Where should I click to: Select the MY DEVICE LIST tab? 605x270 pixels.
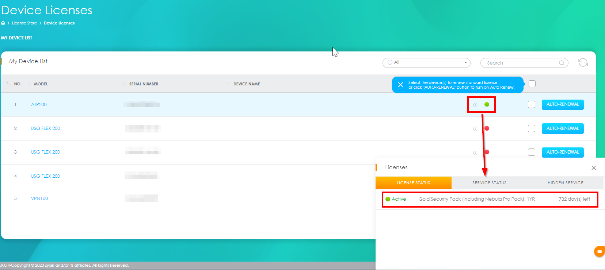click(x=16, y=38)
